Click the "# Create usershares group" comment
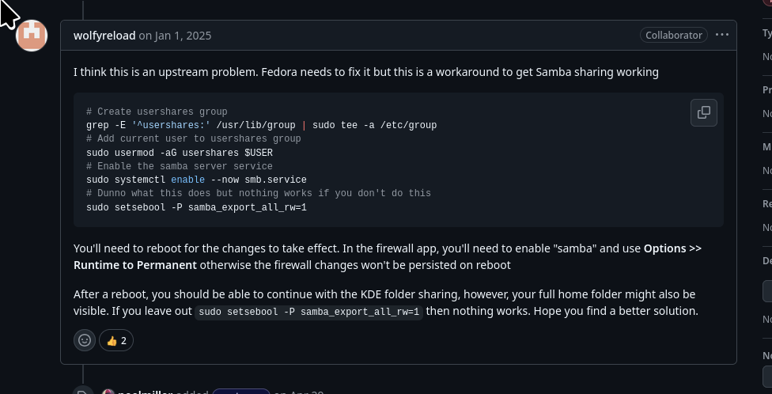This screenshot has height=394, width=772. (x=157, y=112)
